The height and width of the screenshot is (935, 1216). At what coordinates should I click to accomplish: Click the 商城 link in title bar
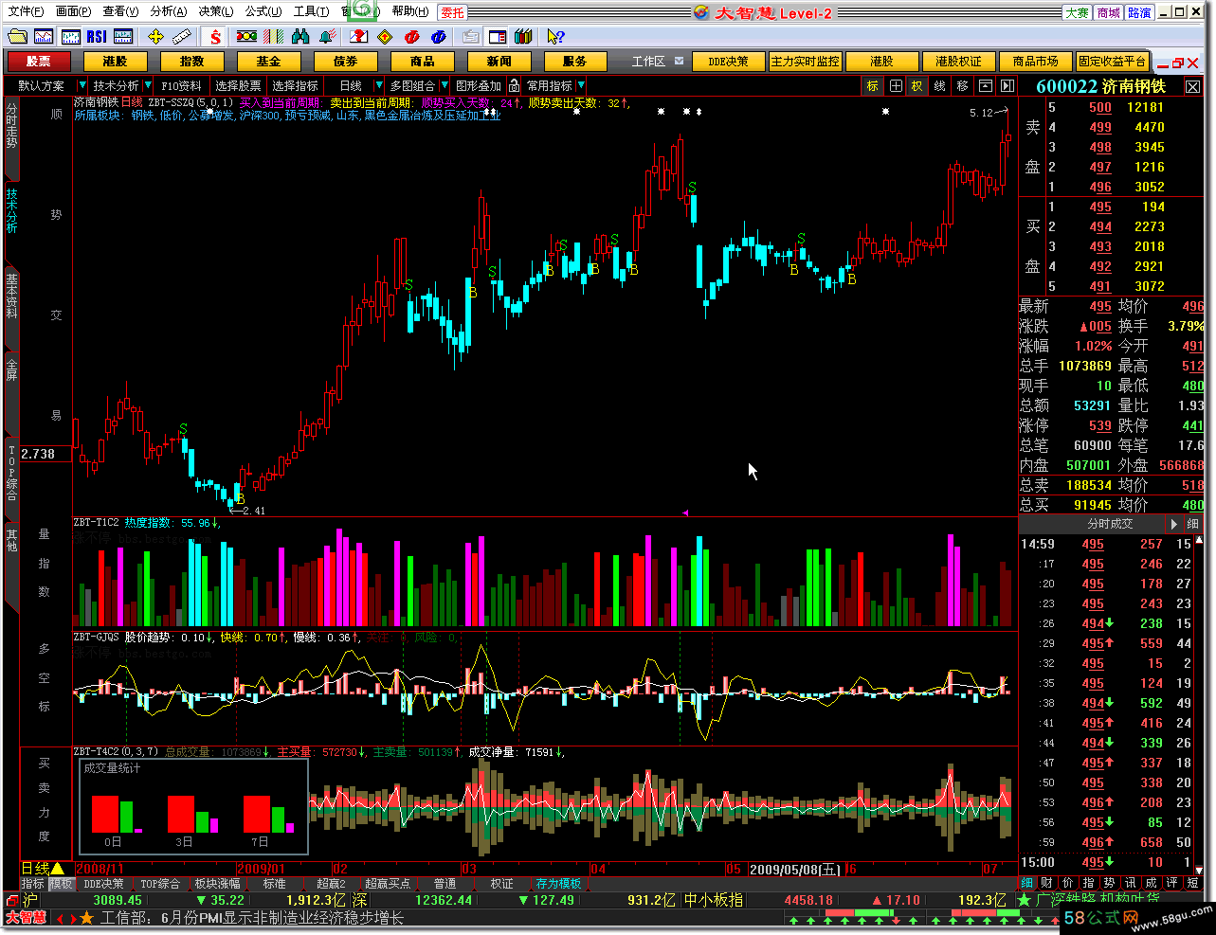tap(1109, 12)
